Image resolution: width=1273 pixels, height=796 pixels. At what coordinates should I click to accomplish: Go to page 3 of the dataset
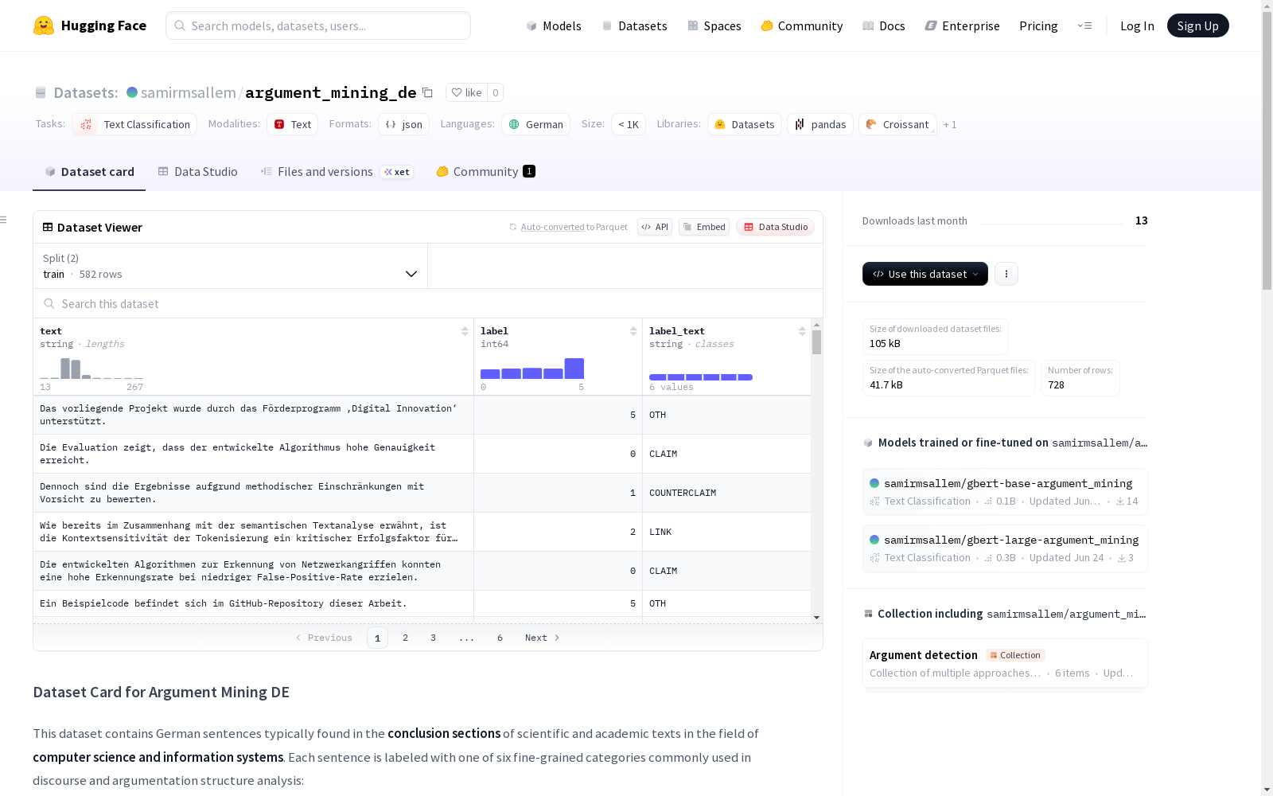(433, 638)
